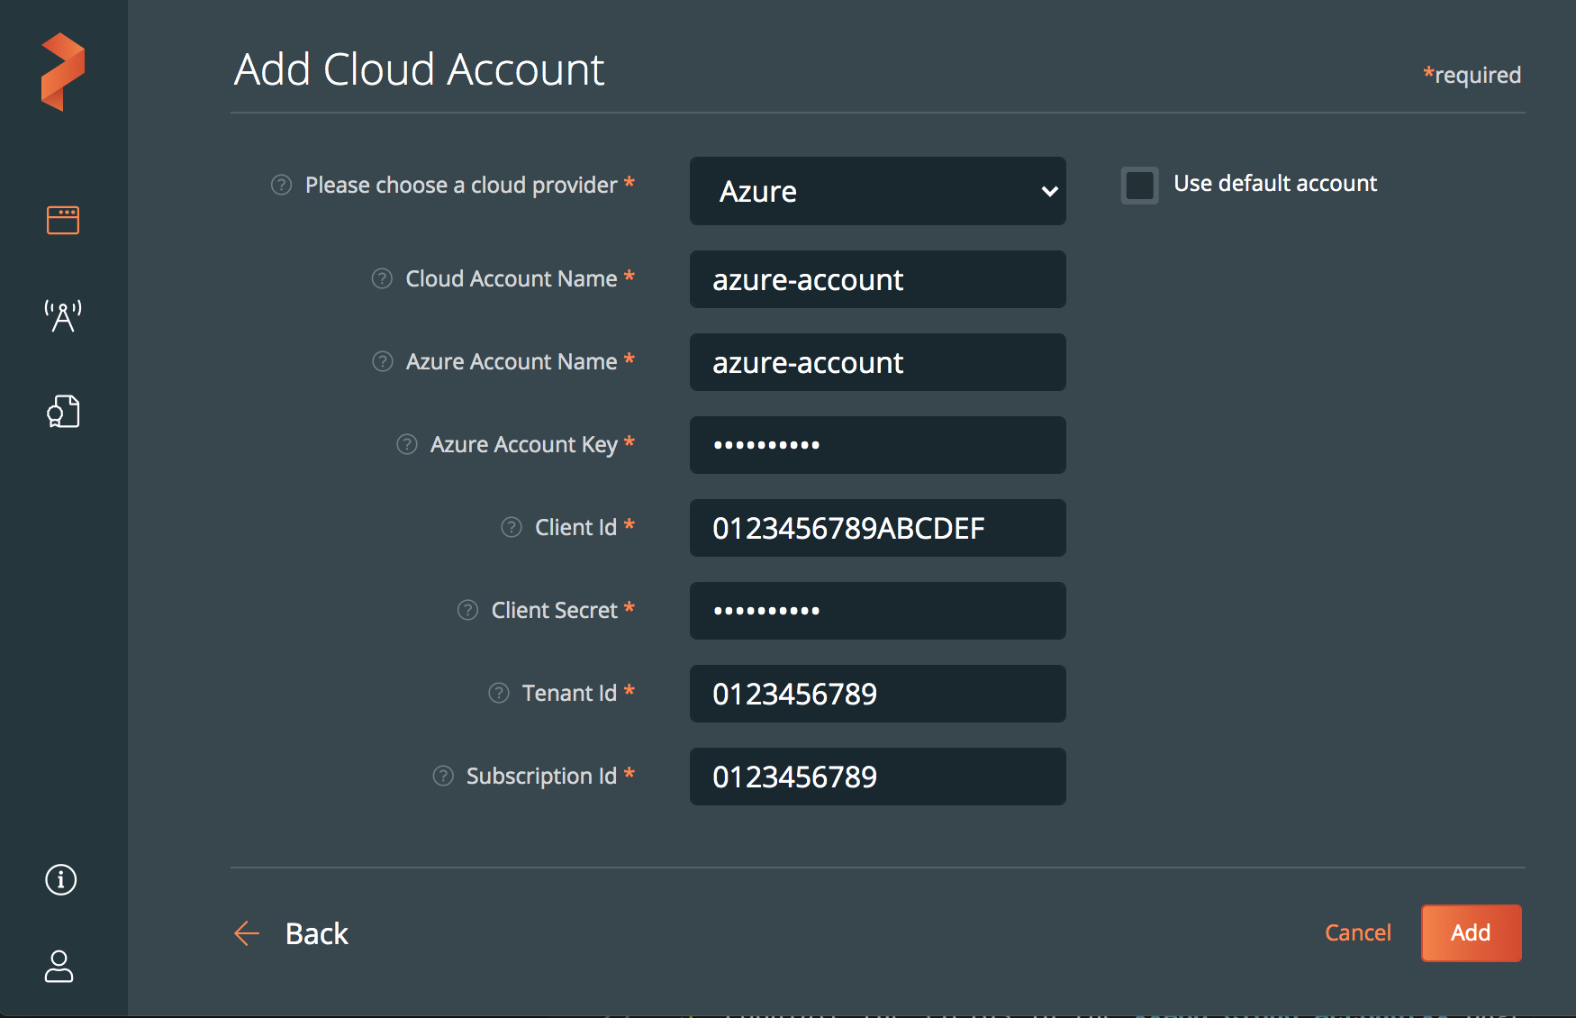
Task: Click into the Azure Account Key field
Action: [x=877, y=445]
